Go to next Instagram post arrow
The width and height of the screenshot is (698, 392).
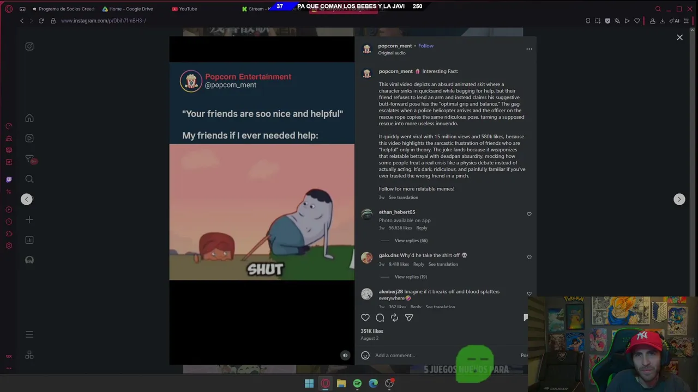coord(679,199)
